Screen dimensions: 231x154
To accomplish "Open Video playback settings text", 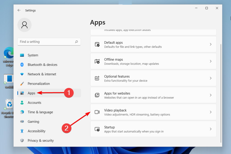I will click(115, 110).
